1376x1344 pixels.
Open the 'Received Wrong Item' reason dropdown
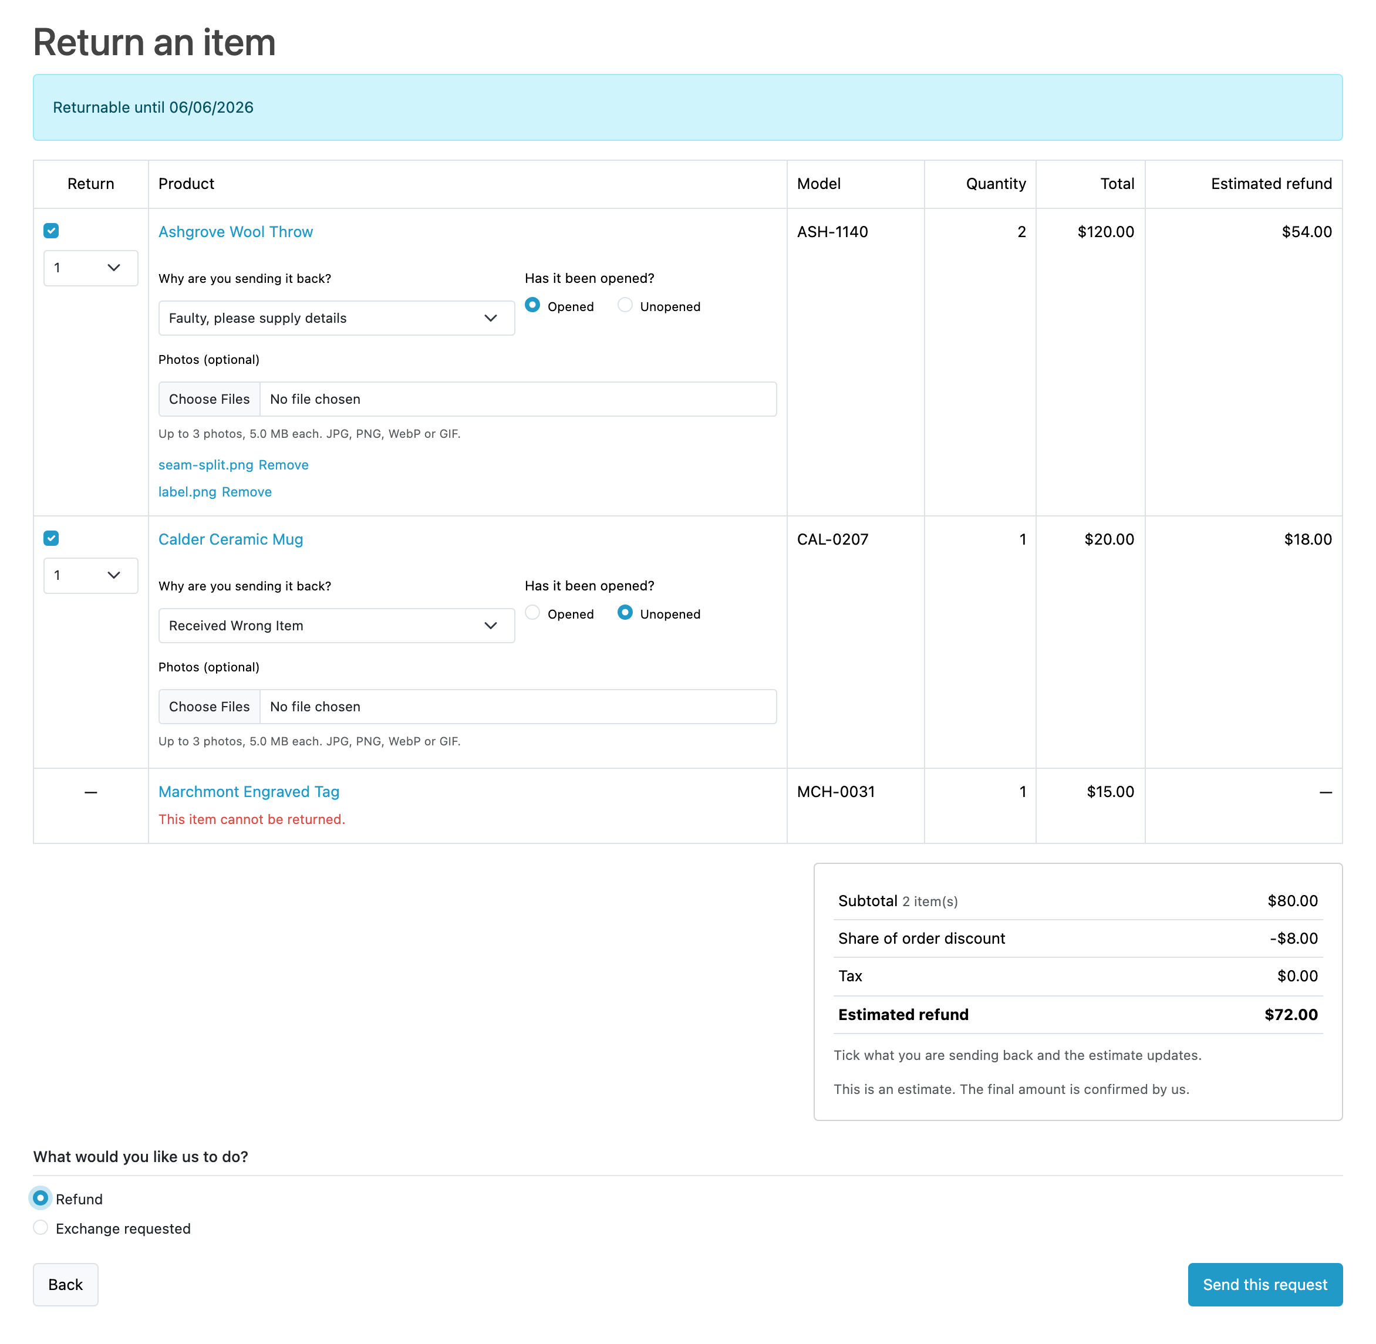tap(337, 626)
